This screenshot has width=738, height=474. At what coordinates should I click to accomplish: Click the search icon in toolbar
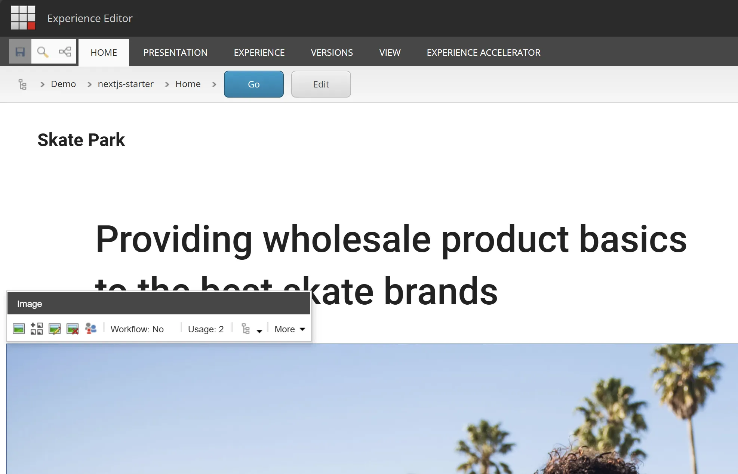tap(43, 52)
